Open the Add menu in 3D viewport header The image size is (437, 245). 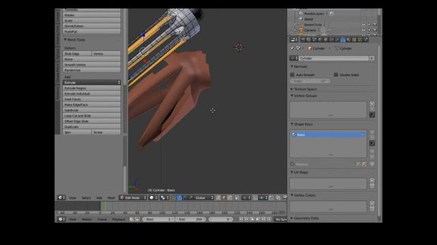(x=99, y=198)
